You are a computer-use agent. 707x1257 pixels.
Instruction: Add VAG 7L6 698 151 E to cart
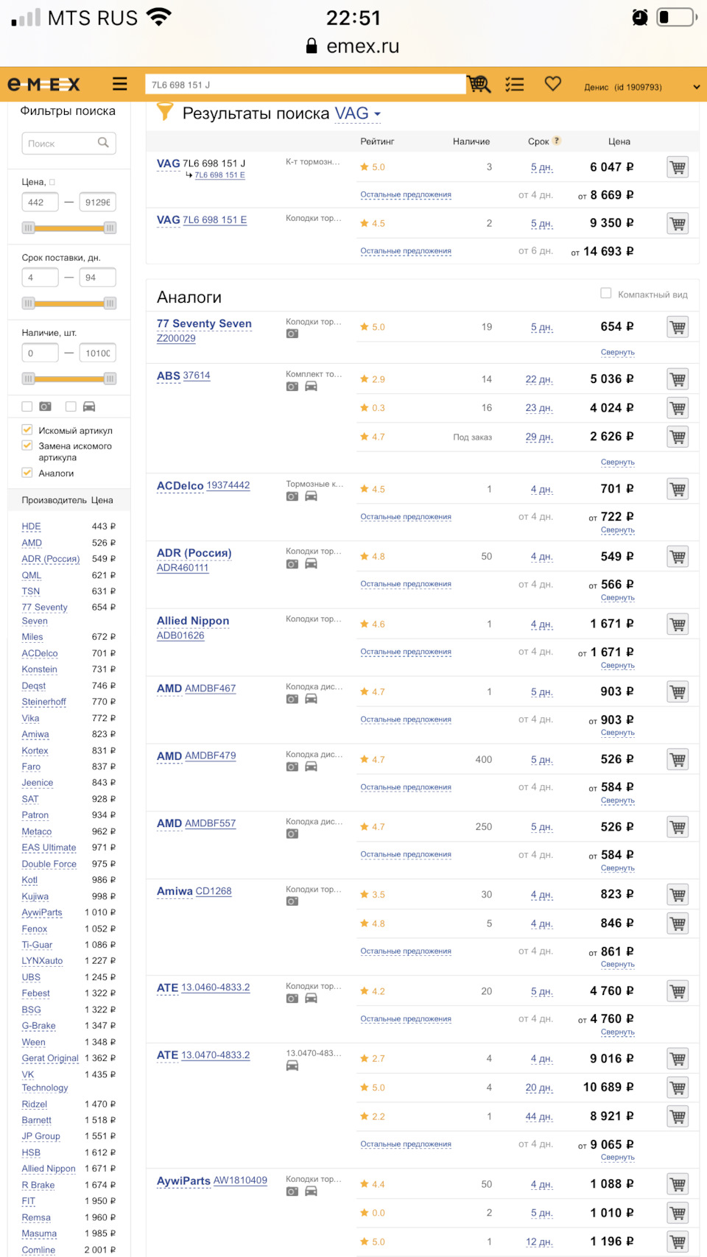[x=678, y=223]
